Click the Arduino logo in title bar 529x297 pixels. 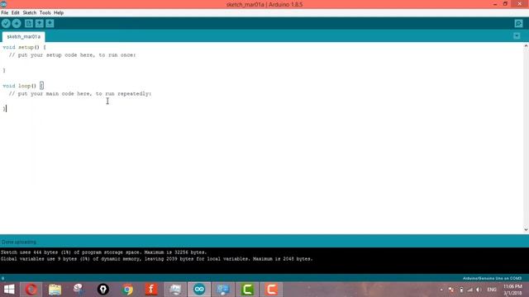[x=3, y=4]
